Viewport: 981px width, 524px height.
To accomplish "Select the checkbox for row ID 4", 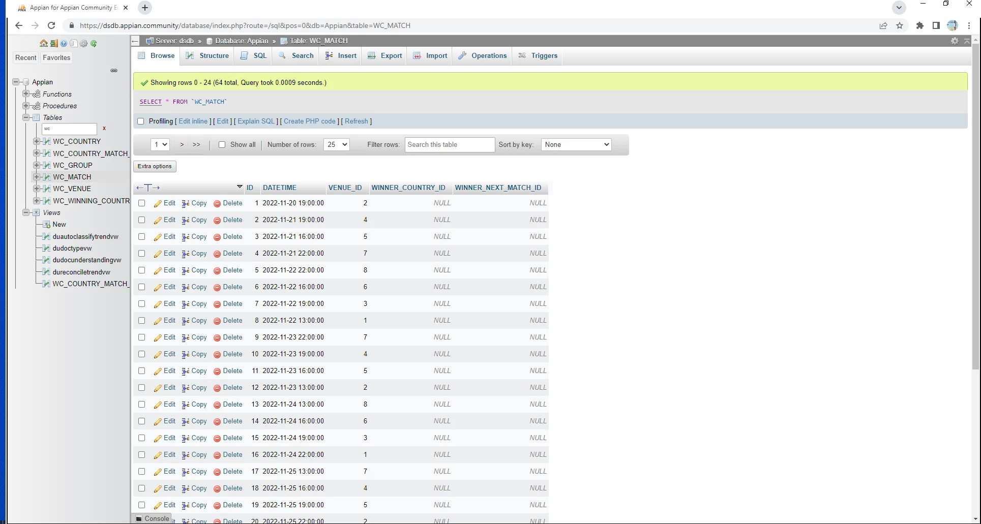I will [x=142, y=254].
